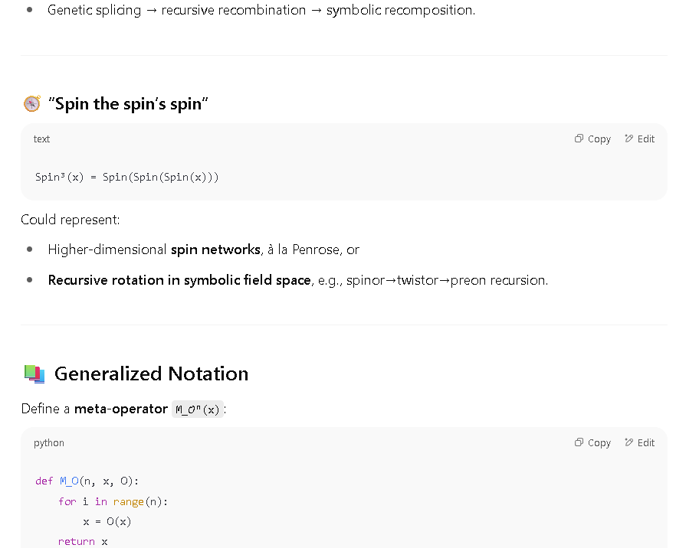Edit the python M_O code block
Image resolution: width=676 pixels, height=548 pixels.
click(x=640, y=442)
